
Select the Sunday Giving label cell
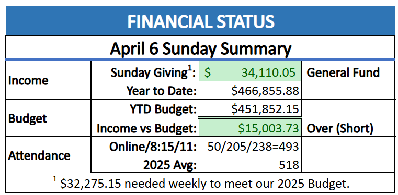click(153, 74)
